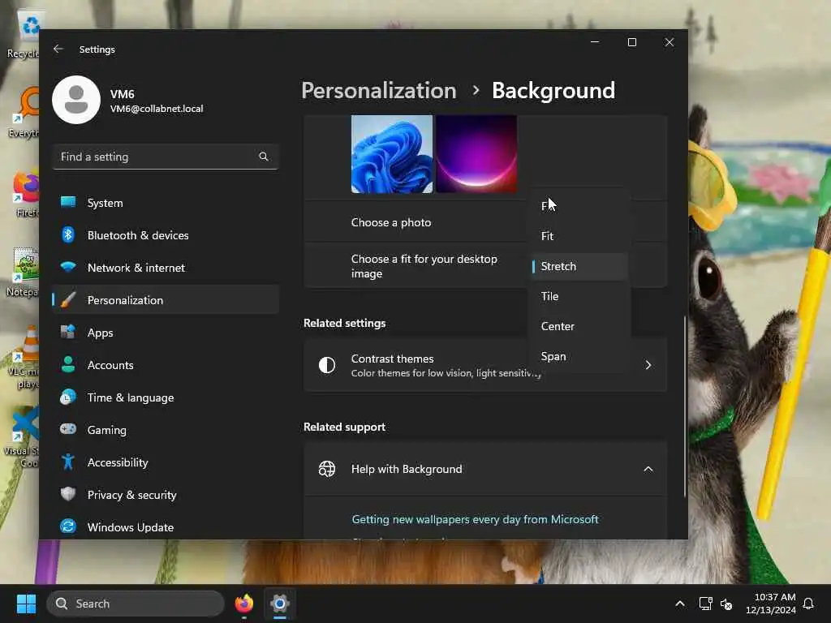Show hidden icons in system tray
Viewport: 831px width, 623px height.
tap(679, 604)
